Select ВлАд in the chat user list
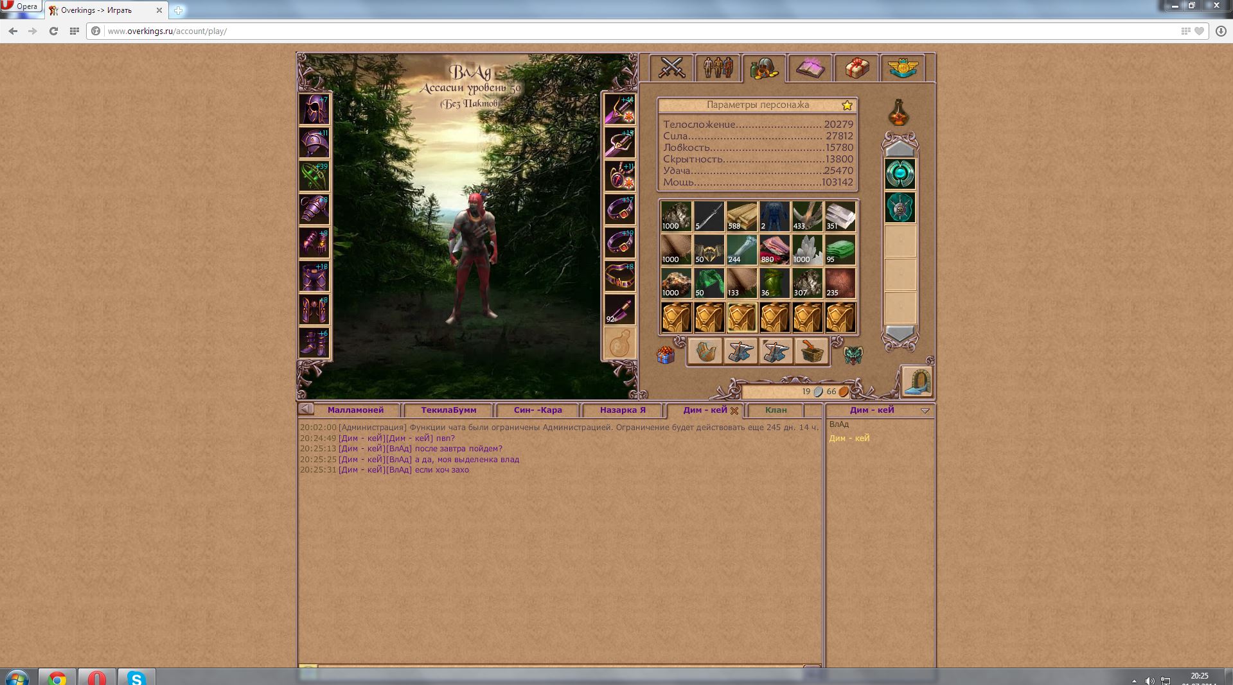Viewport: 1233px width, 685px height. (x=839, y=424)
